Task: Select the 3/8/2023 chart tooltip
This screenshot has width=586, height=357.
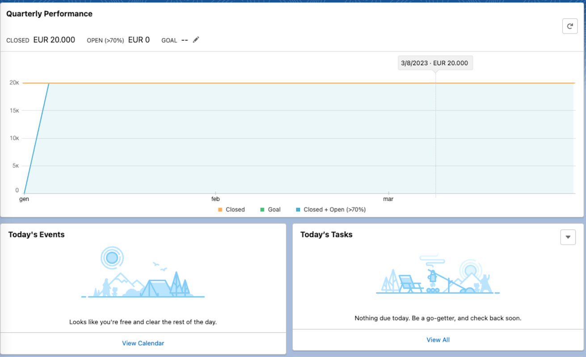Action: (x=435, y=63)
